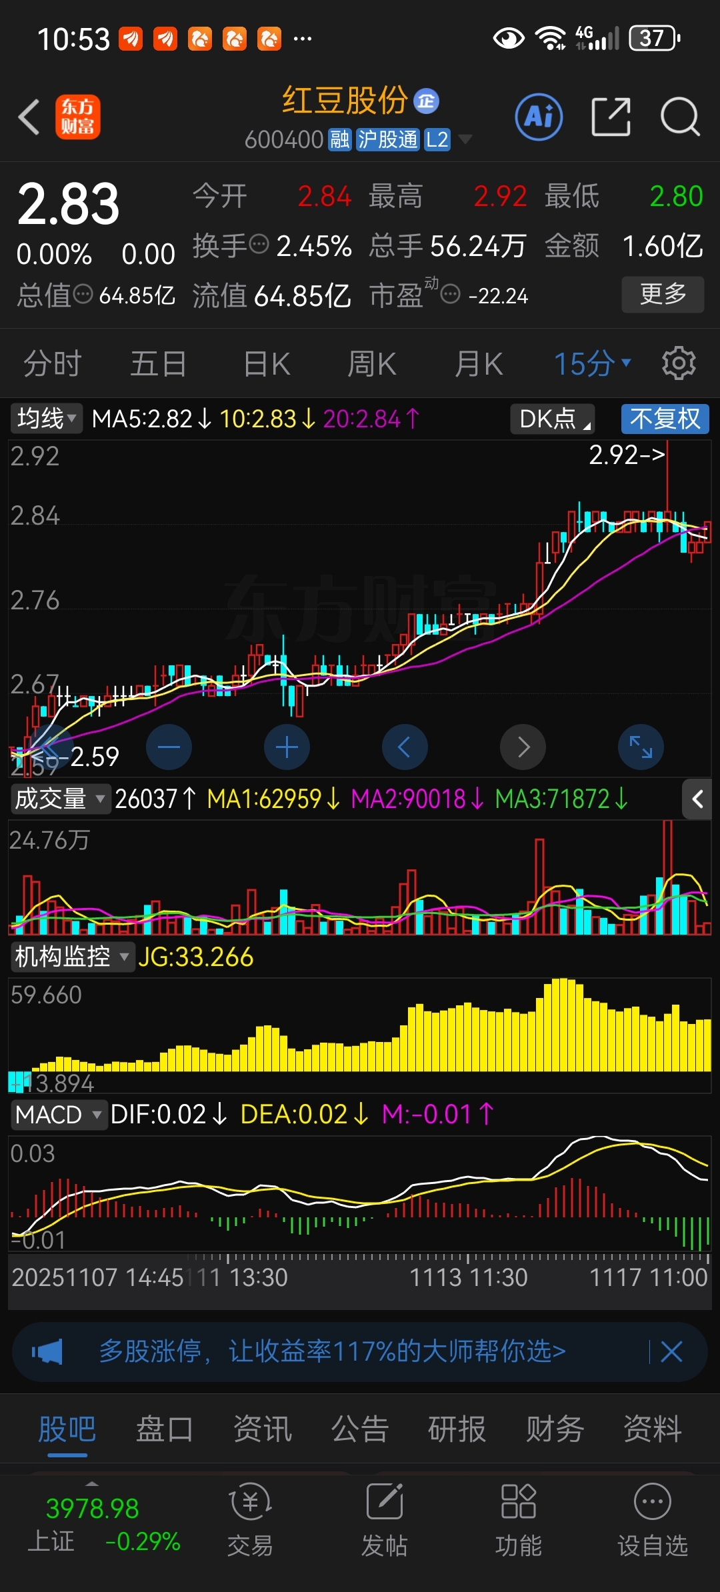
Task: Select the 资料 tab
Action: pos(653,1429)
